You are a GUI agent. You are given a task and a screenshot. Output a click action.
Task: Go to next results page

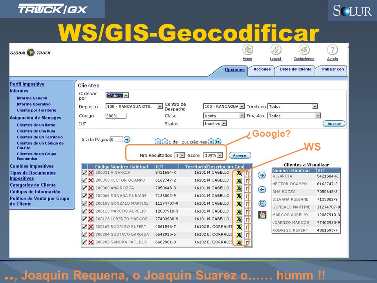click(x=211, y=142)
